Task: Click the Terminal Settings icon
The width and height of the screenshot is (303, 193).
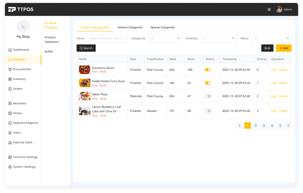Action: pos(10,157)
